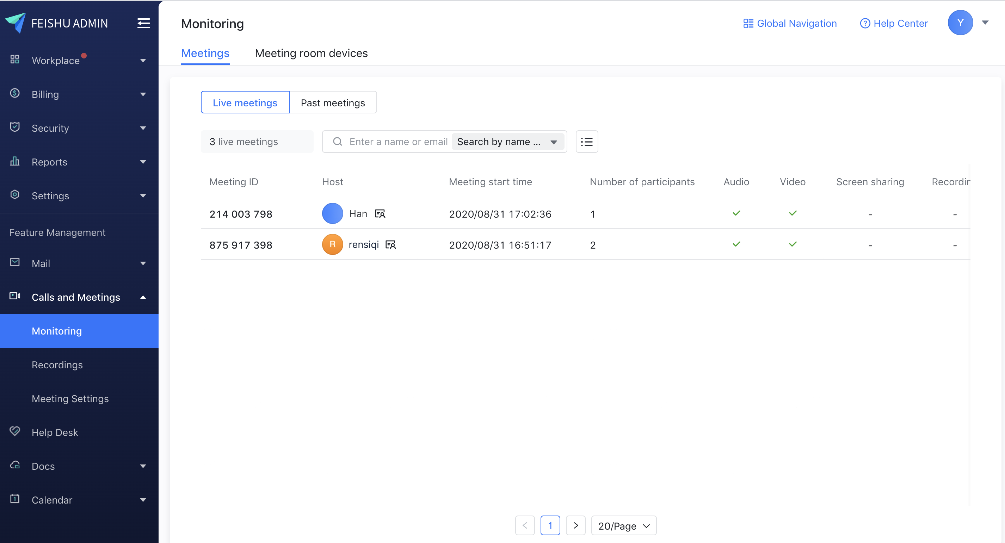Go to next page of results
Screen dimensions: 1005x543
(575, 525)
